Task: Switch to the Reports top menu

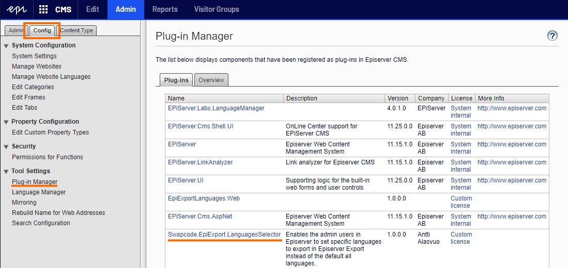Action: point(165,9)
